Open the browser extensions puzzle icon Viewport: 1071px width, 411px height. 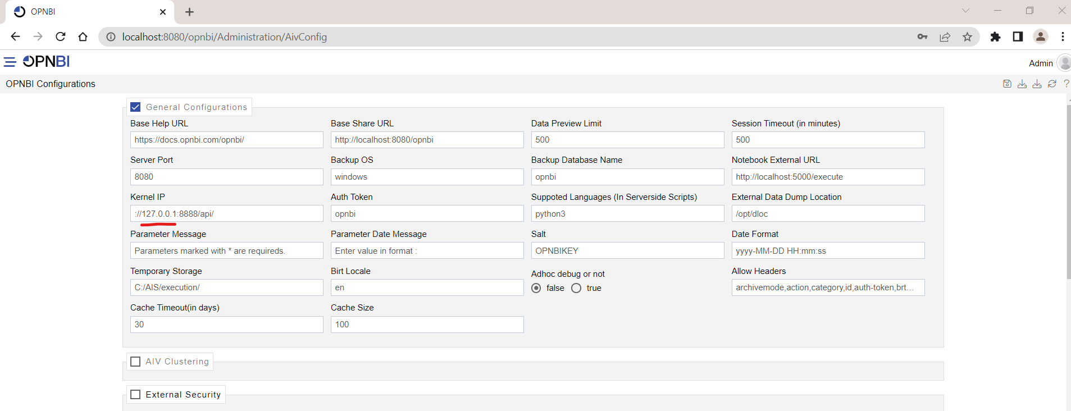click(995, 36)
